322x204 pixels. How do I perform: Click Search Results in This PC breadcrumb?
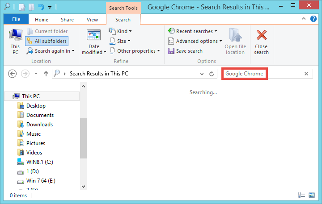tap(99, 73)
